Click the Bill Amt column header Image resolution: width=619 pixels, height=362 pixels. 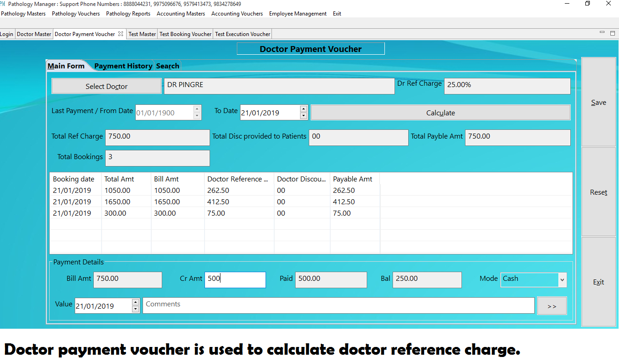pos(178,179)
